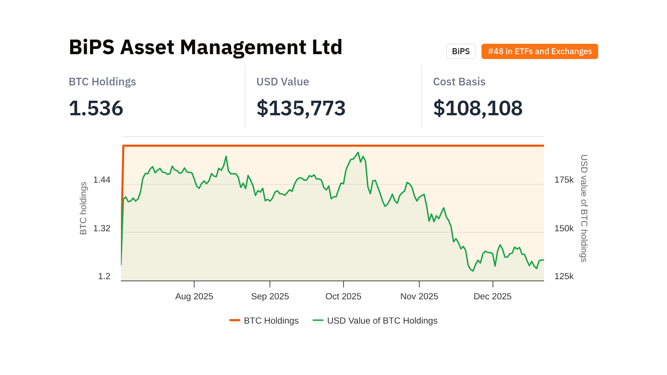The image size is (667, 375).
Task: Click the Oct 2025 axis label
Action: (x=343, y=296)
